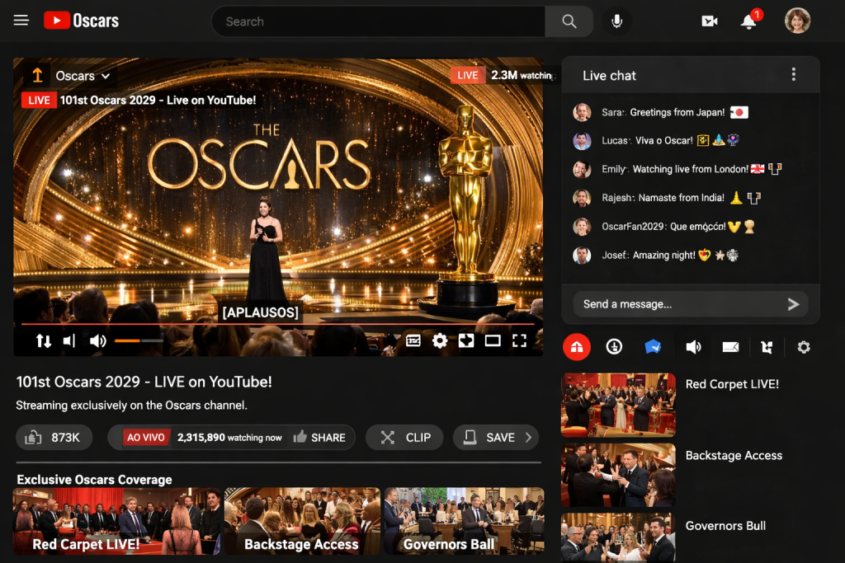Start voice search with the microphone
845x563 pixels.
pos(616,21)
